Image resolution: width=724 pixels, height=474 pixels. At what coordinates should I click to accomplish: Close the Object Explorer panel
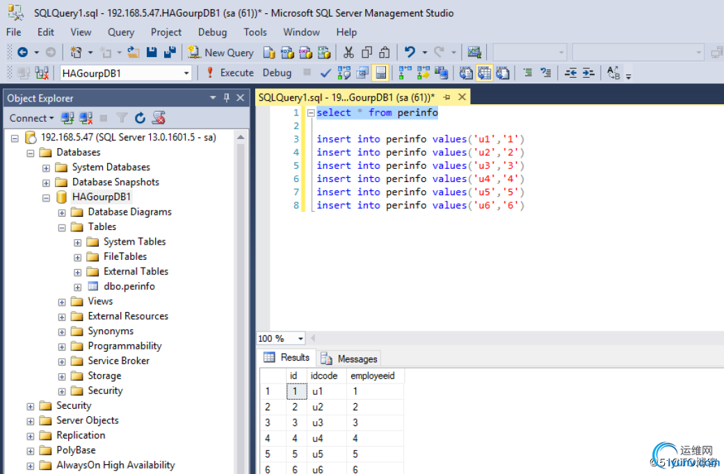240,98
